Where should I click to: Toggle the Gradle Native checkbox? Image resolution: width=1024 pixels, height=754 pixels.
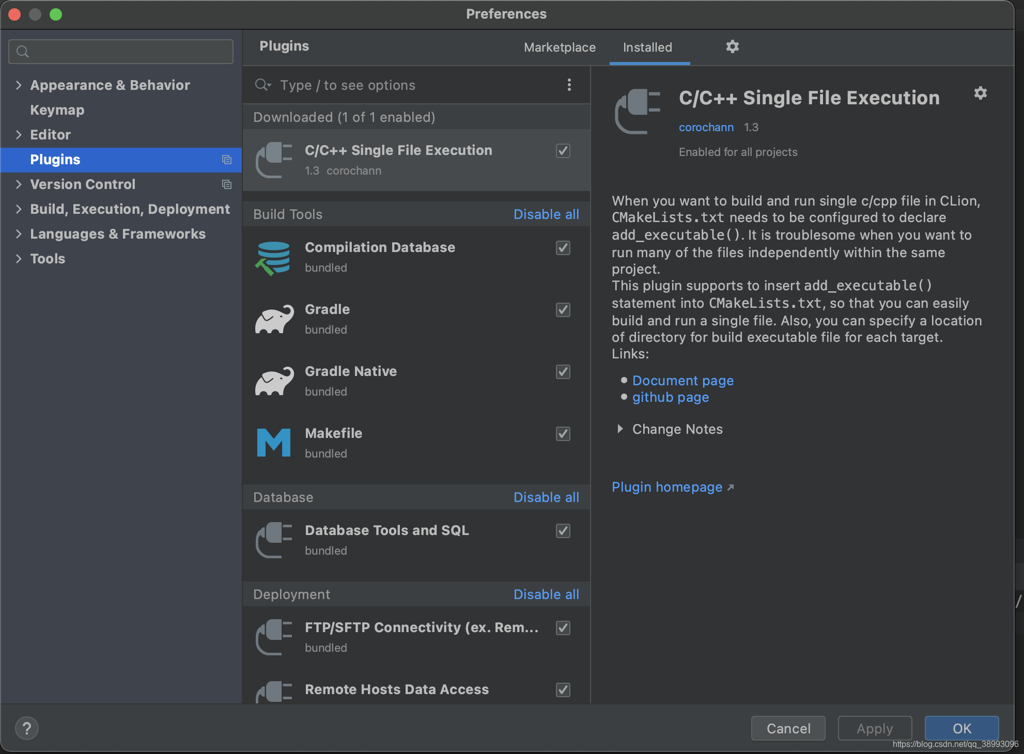tap(563, 372)
